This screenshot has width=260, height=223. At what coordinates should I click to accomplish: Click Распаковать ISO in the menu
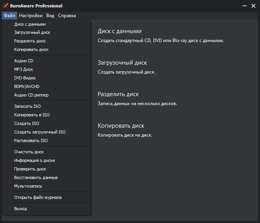31,140
